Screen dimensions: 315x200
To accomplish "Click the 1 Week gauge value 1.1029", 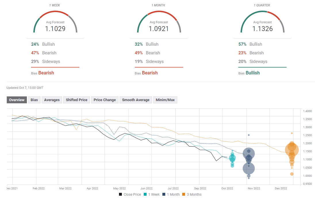I will coord(55,29).
